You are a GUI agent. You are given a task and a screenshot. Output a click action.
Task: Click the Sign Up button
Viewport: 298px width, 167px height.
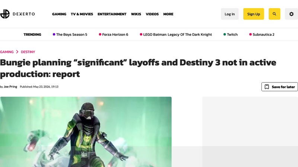pyautogui.click(x=254, y=14)
